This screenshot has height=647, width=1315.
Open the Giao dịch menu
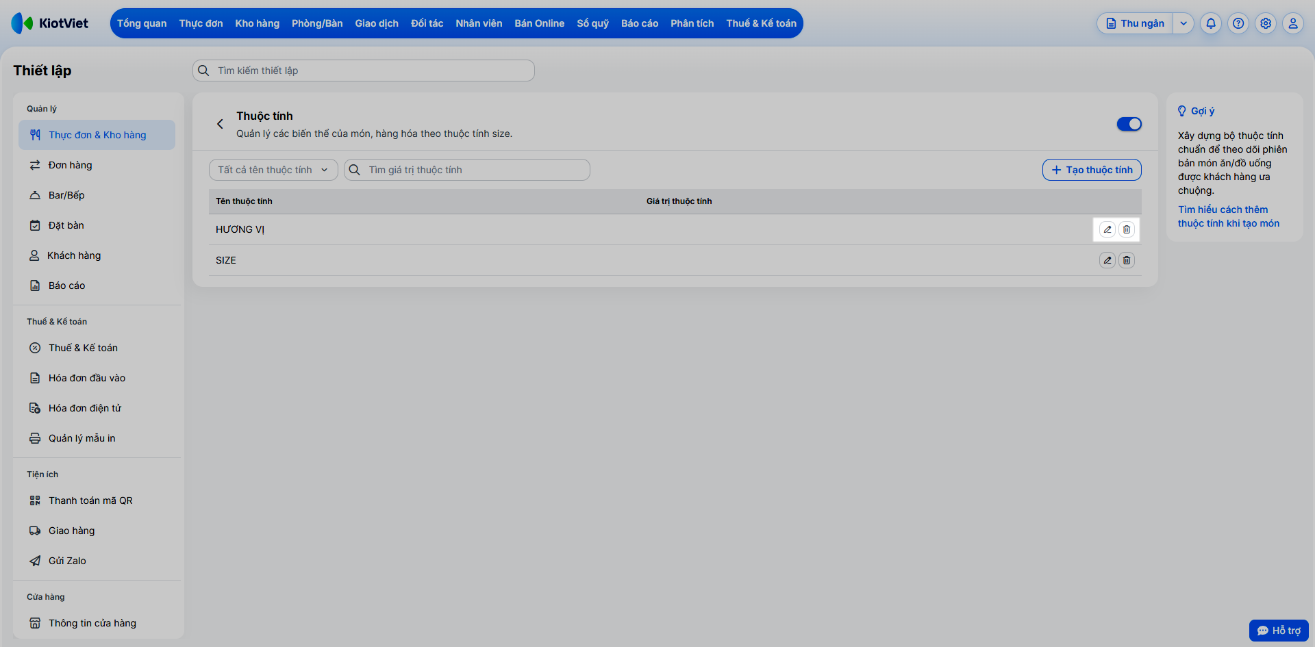pyautogui.click(x=377, y=23)
